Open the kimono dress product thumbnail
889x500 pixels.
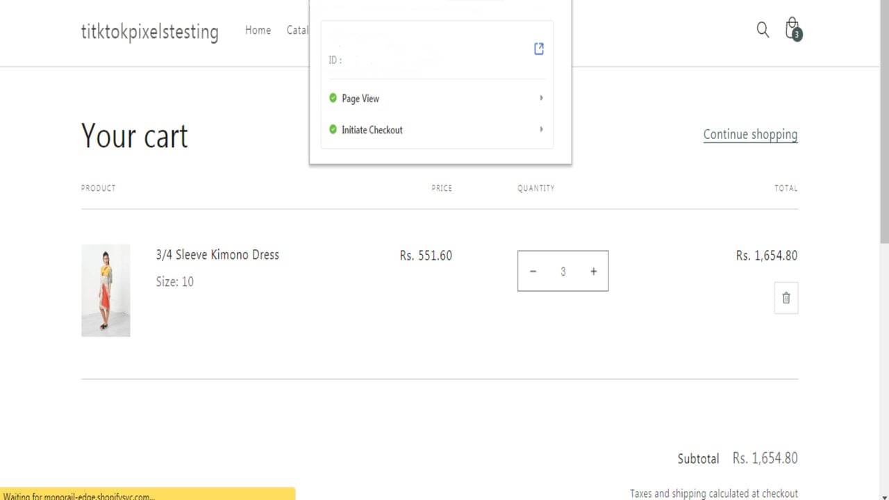click(106, 290)
